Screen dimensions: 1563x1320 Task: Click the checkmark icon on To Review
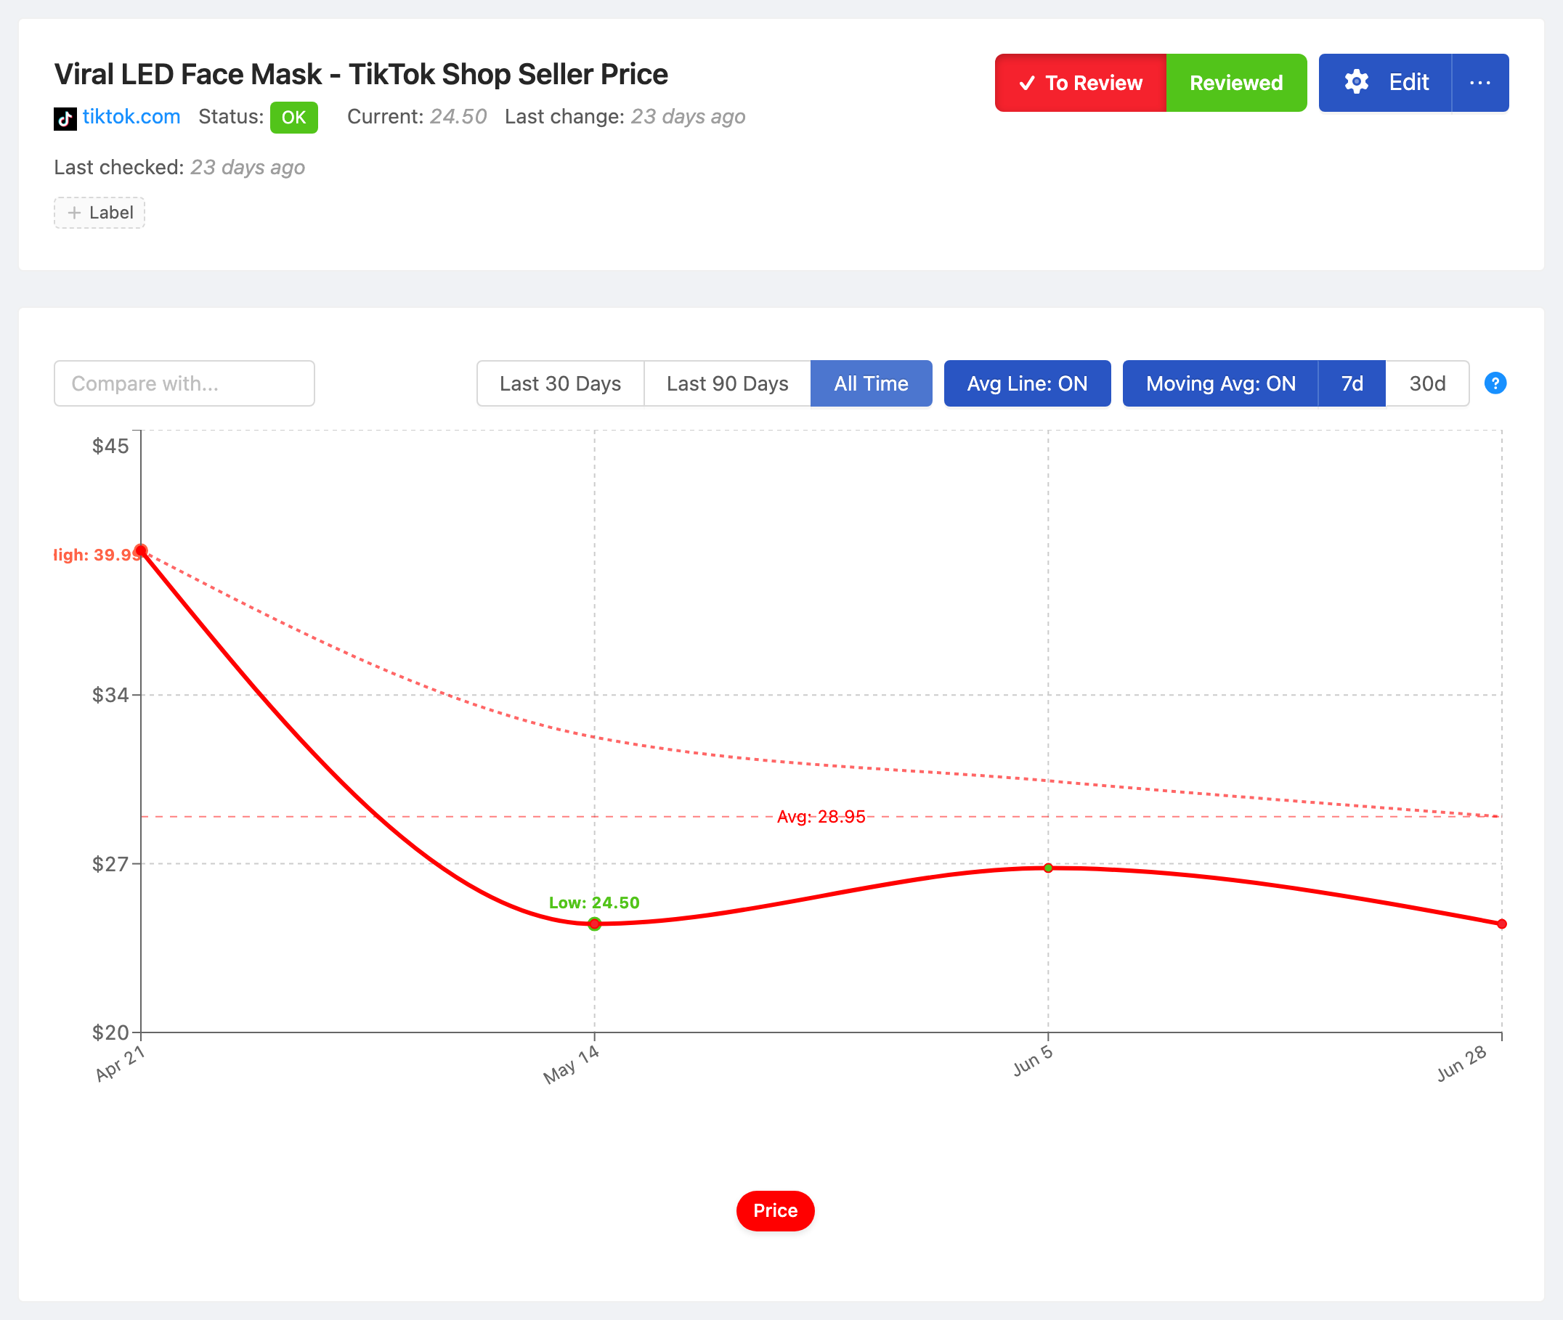coord(1027,82)
